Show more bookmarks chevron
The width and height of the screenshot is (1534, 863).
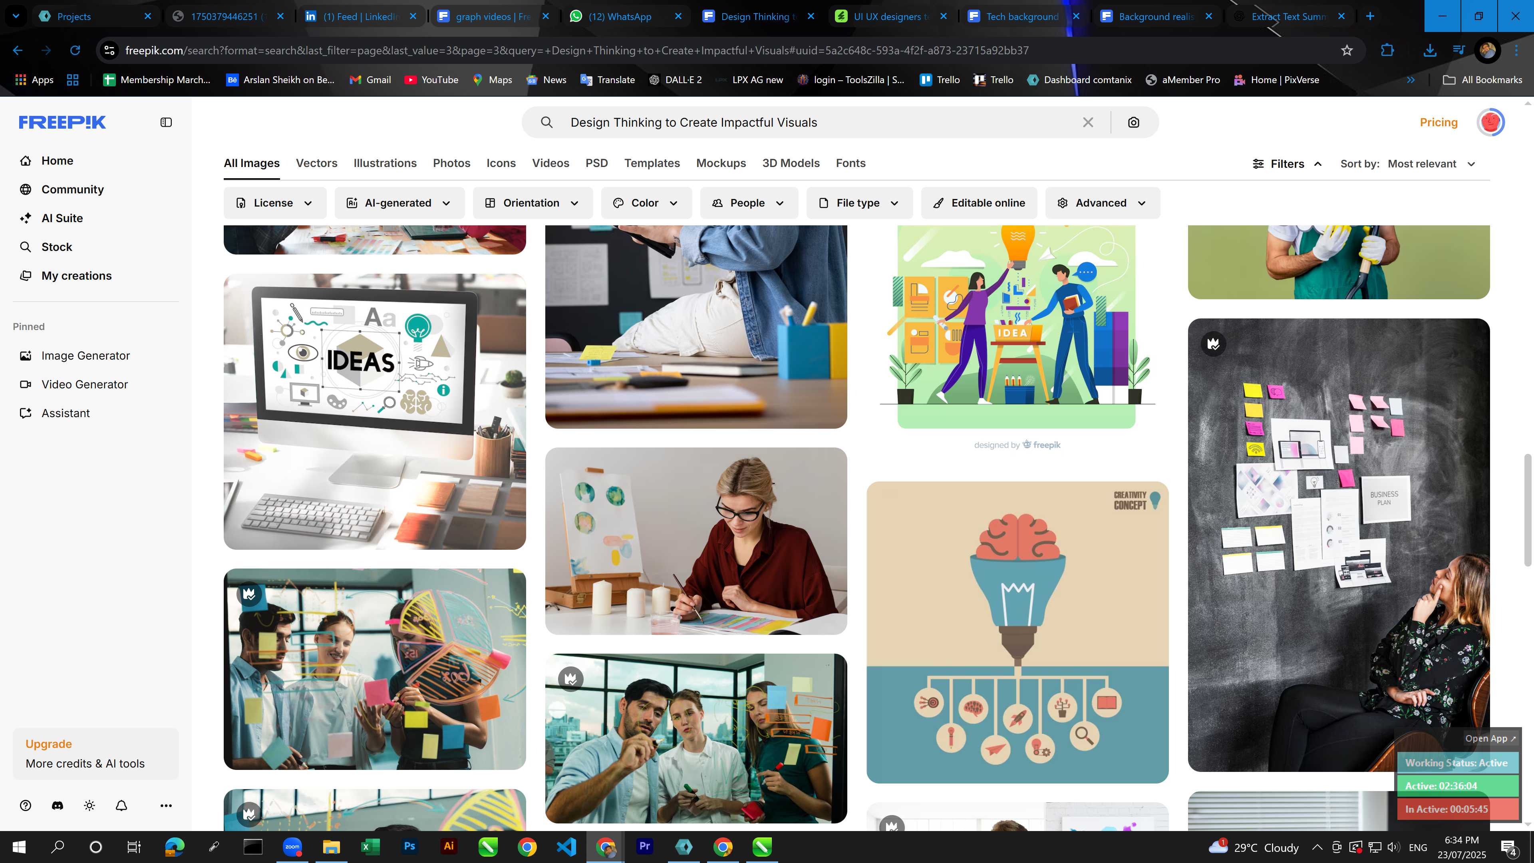1411,80
